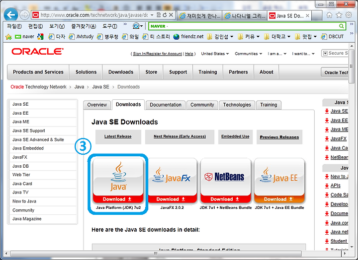Open Favorites star icon

tap(339, 15)
